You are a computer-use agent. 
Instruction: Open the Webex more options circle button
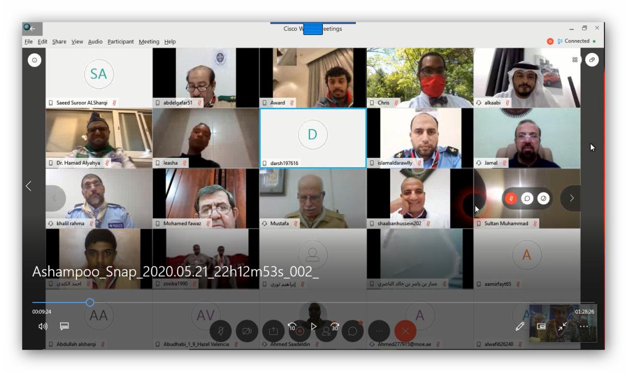(x=379, y=331)
